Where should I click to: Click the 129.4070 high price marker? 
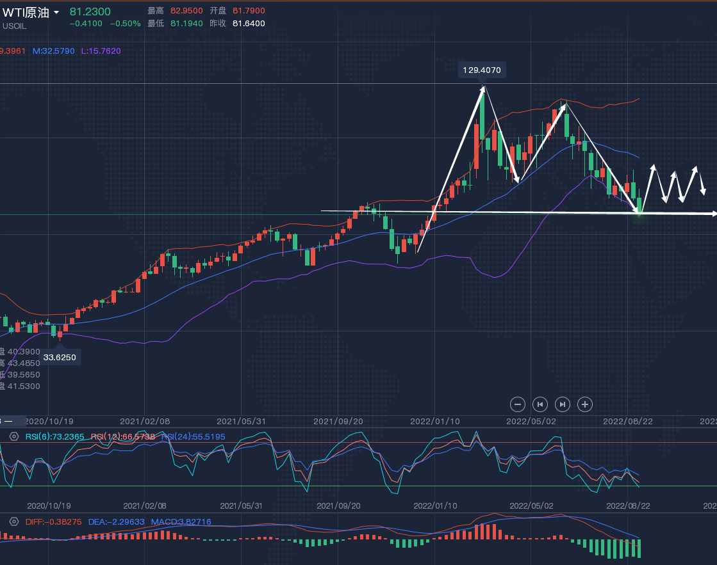click(482, 70)
